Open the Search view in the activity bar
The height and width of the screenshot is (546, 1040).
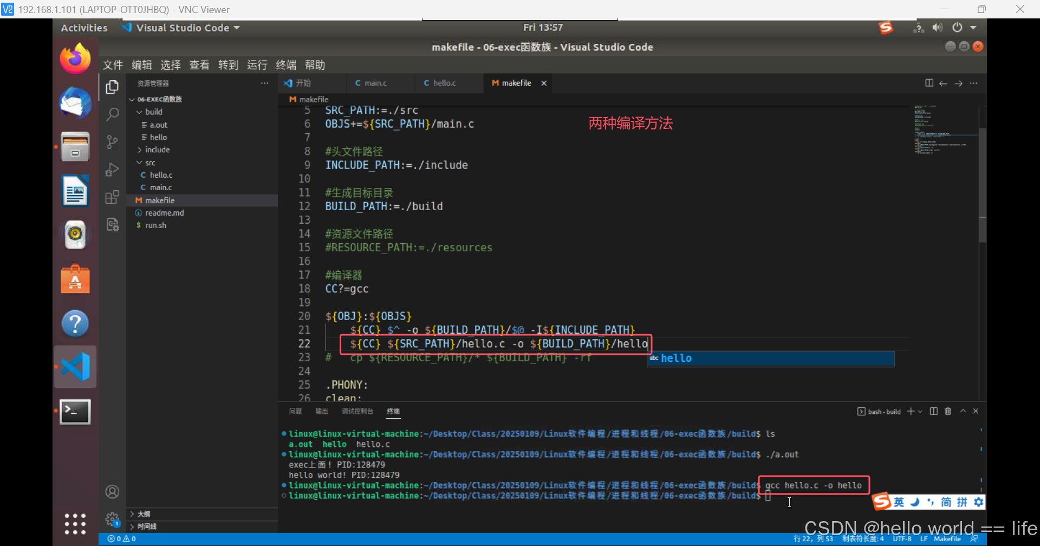tap(112, 114)
